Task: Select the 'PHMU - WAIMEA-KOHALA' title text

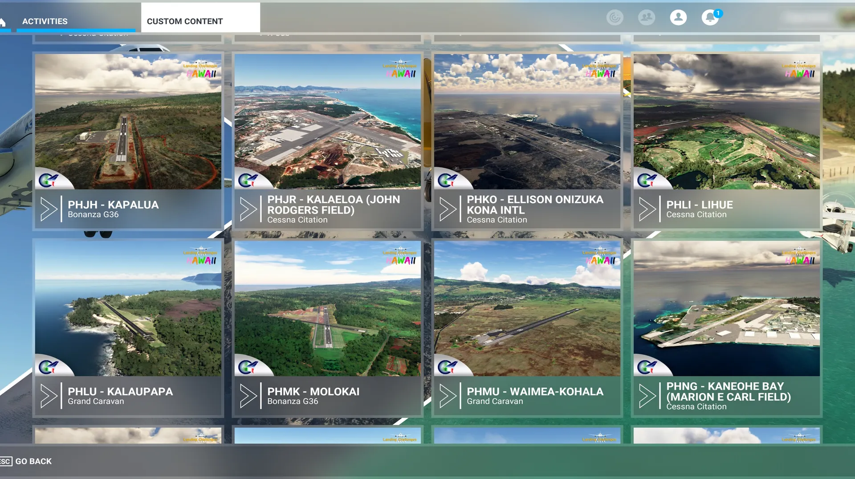Action: tap(535, 391)
